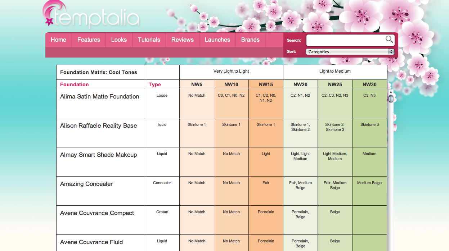Open the Tutorials menu
The height and width of the screenshot is (251, 449).
coord(149,40)
